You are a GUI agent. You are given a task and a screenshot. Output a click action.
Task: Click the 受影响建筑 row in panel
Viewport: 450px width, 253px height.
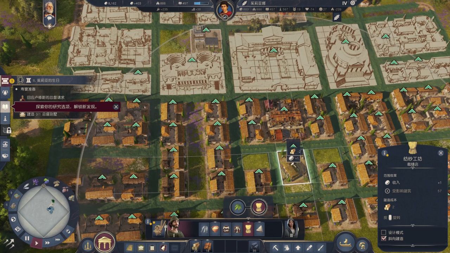pyautogui.click(x=413, y=191)
